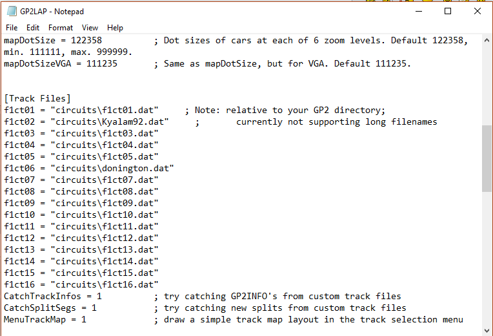Viewport: 493px width, 336px height.
Task: Open the View menu
Action: (x=90, y=28)
